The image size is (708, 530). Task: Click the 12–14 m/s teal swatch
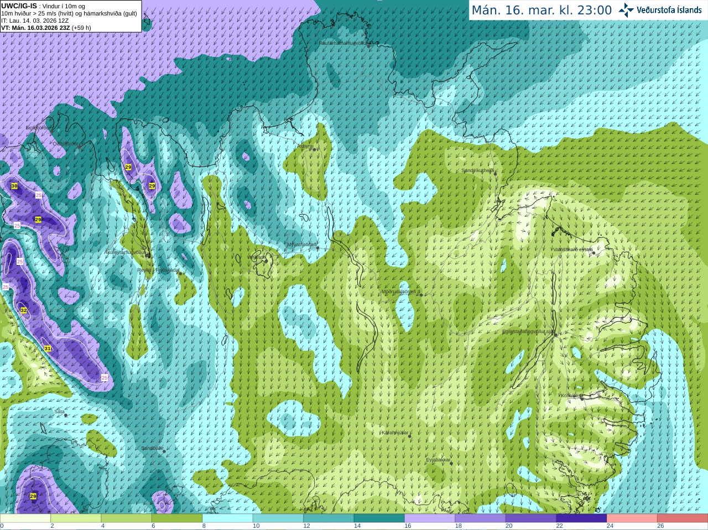point(329,518)
